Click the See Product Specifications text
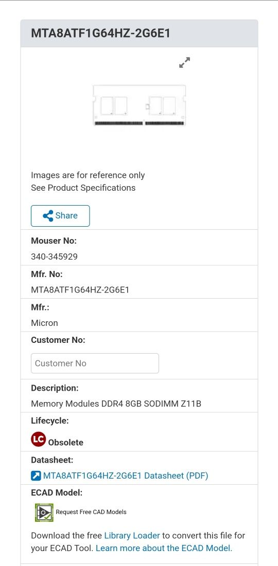 point(83,188)
